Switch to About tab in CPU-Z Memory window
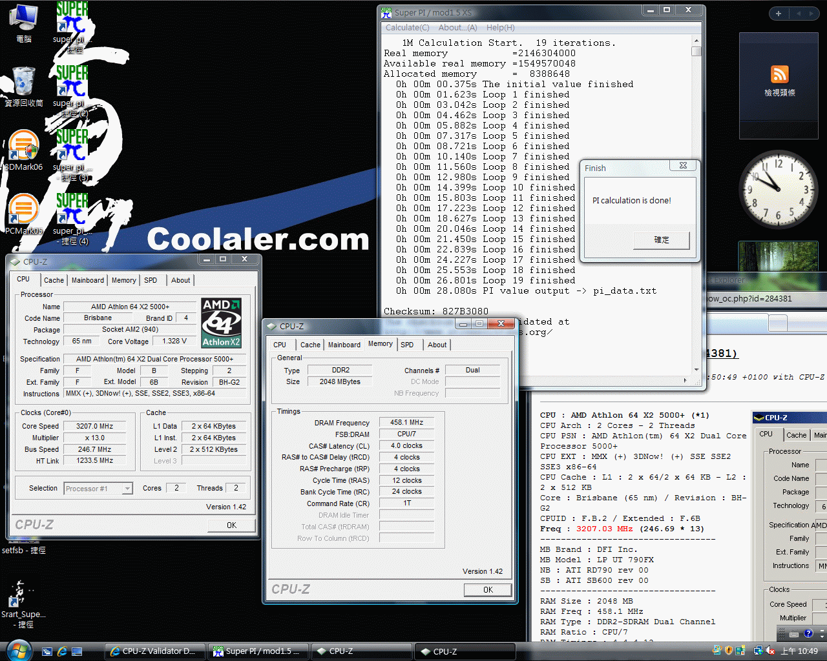Screen dimensions: 827x661 437,345
